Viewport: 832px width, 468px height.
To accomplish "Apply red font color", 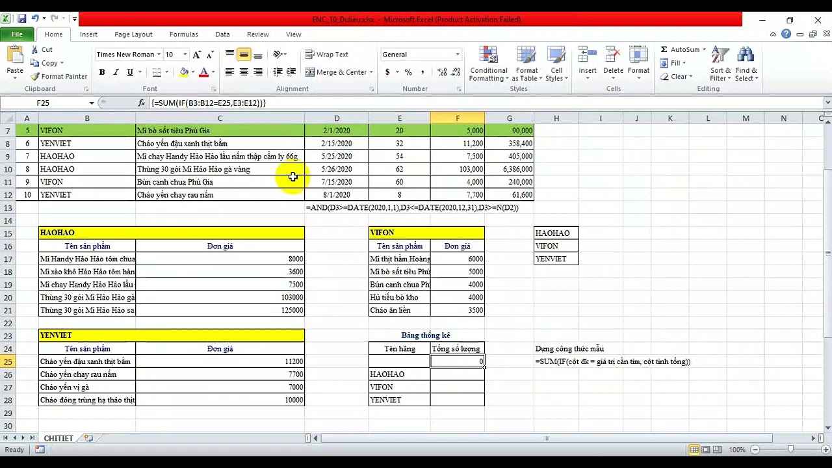I will 203,72.
